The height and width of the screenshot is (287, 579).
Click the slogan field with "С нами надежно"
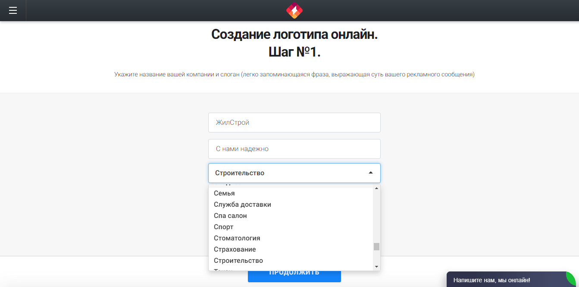[x=294, y=148]
